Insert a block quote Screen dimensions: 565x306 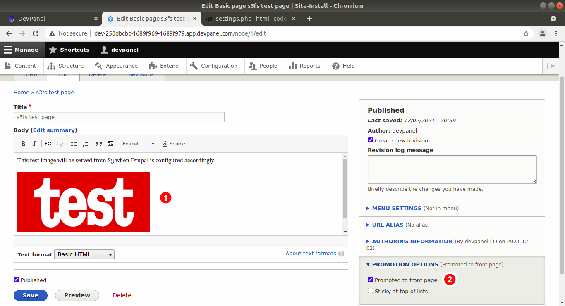coord(99,143)
